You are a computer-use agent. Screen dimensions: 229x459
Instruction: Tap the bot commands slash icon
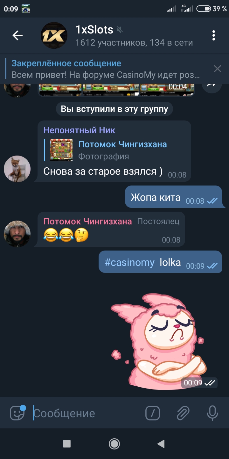[152, 413]
